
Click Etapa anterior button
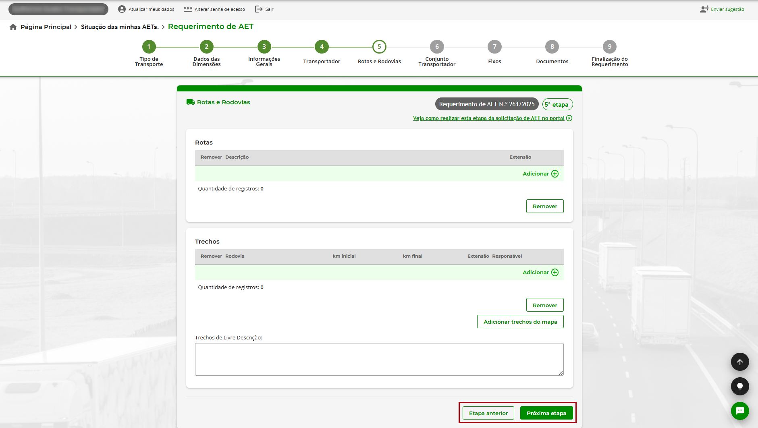[x=488, y=413]
